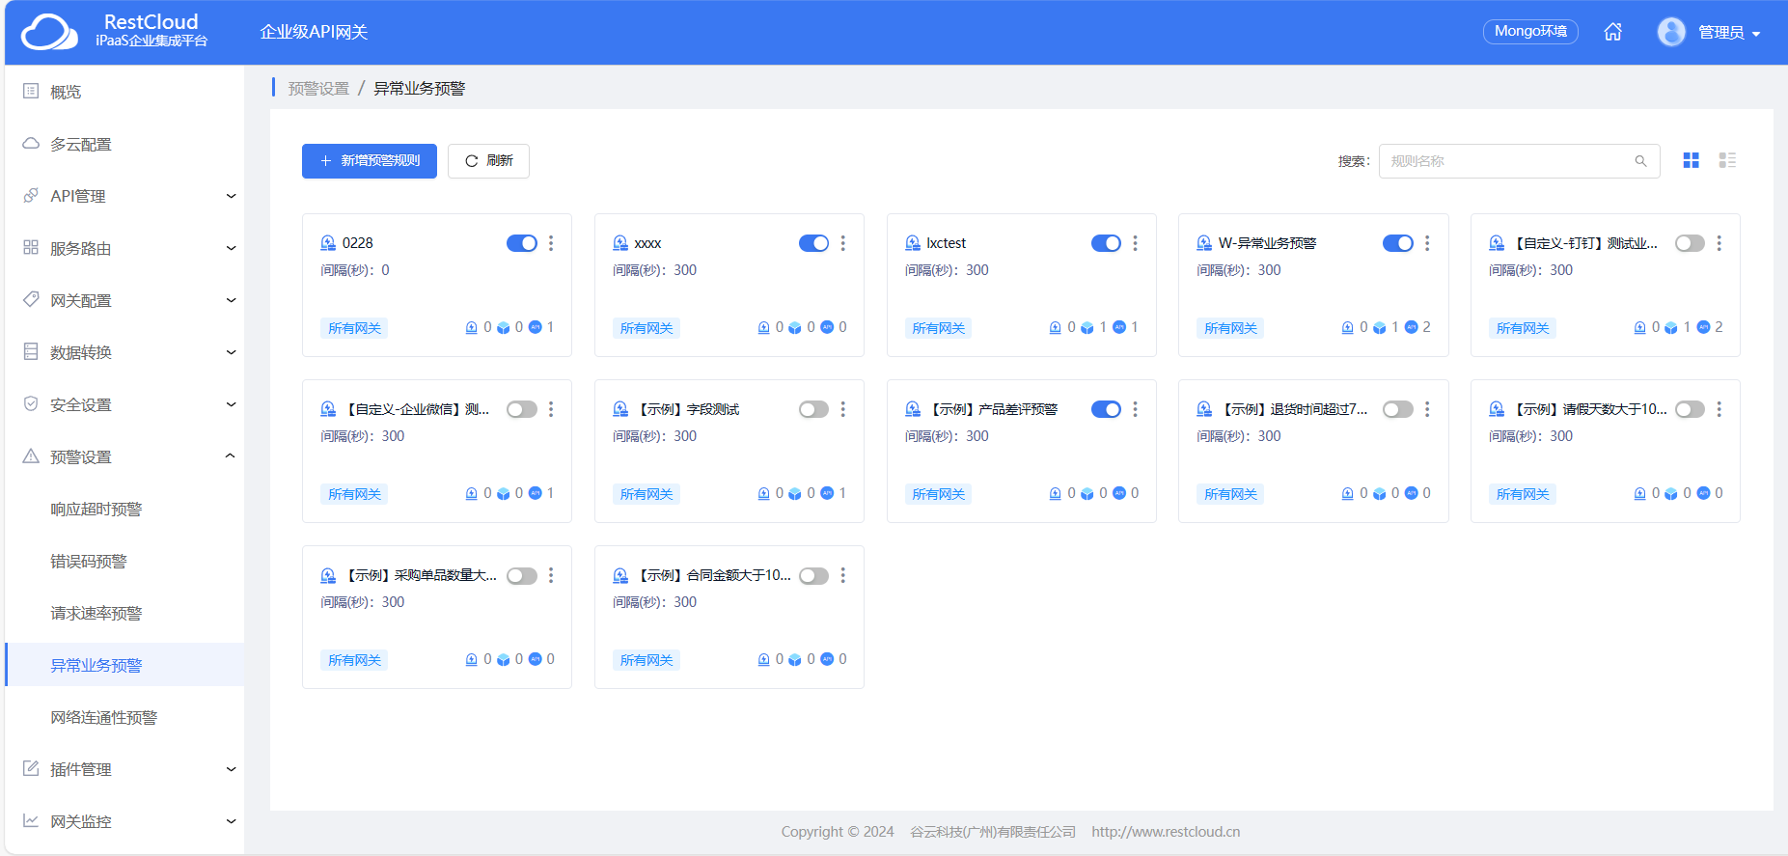
Task: Collapse the 预警设置 sidebar menu
Action: coord(124,456)
